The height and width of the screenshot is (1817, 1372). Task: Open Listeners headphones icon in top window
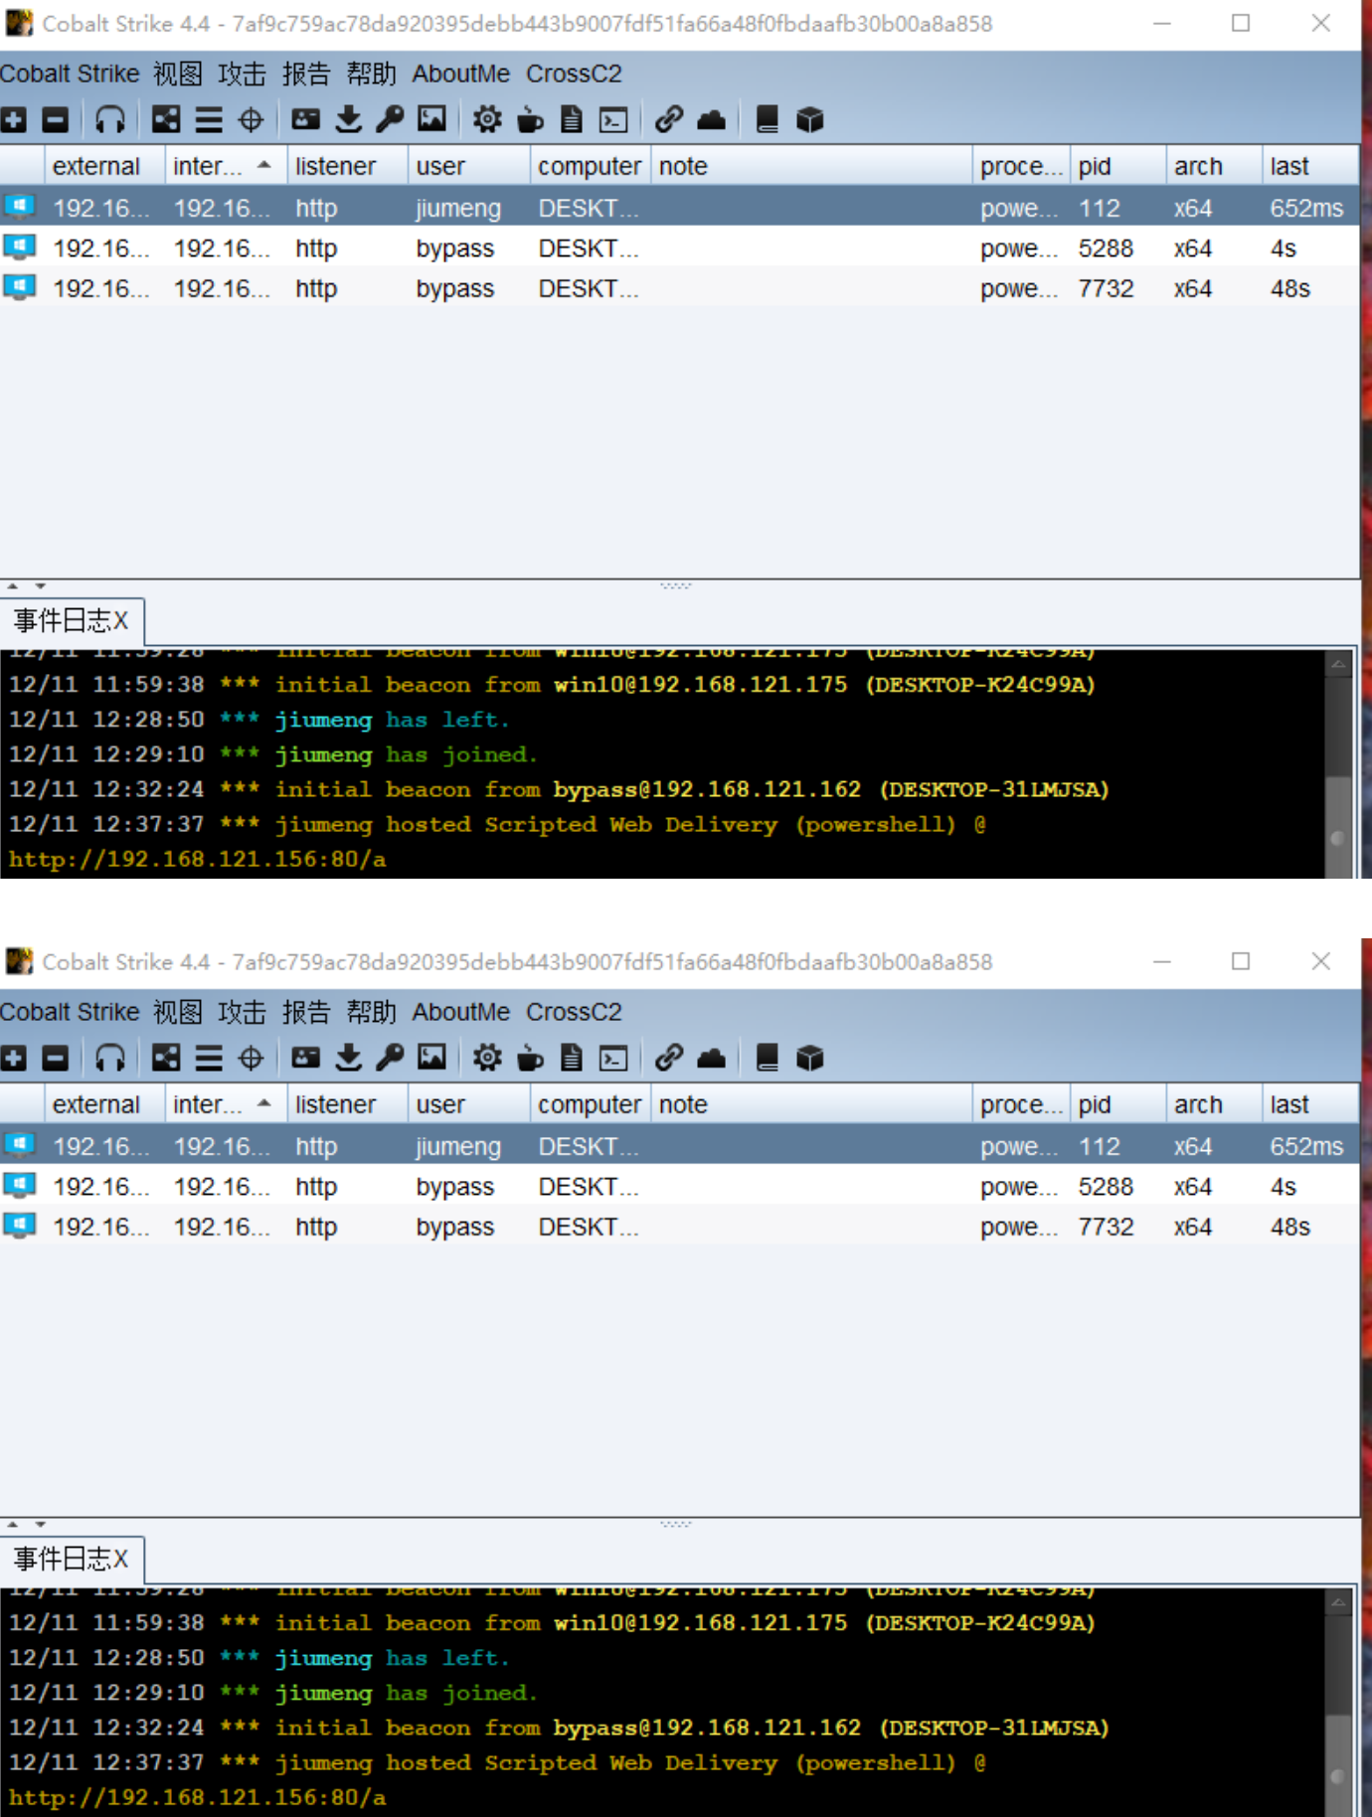(110, 120)
